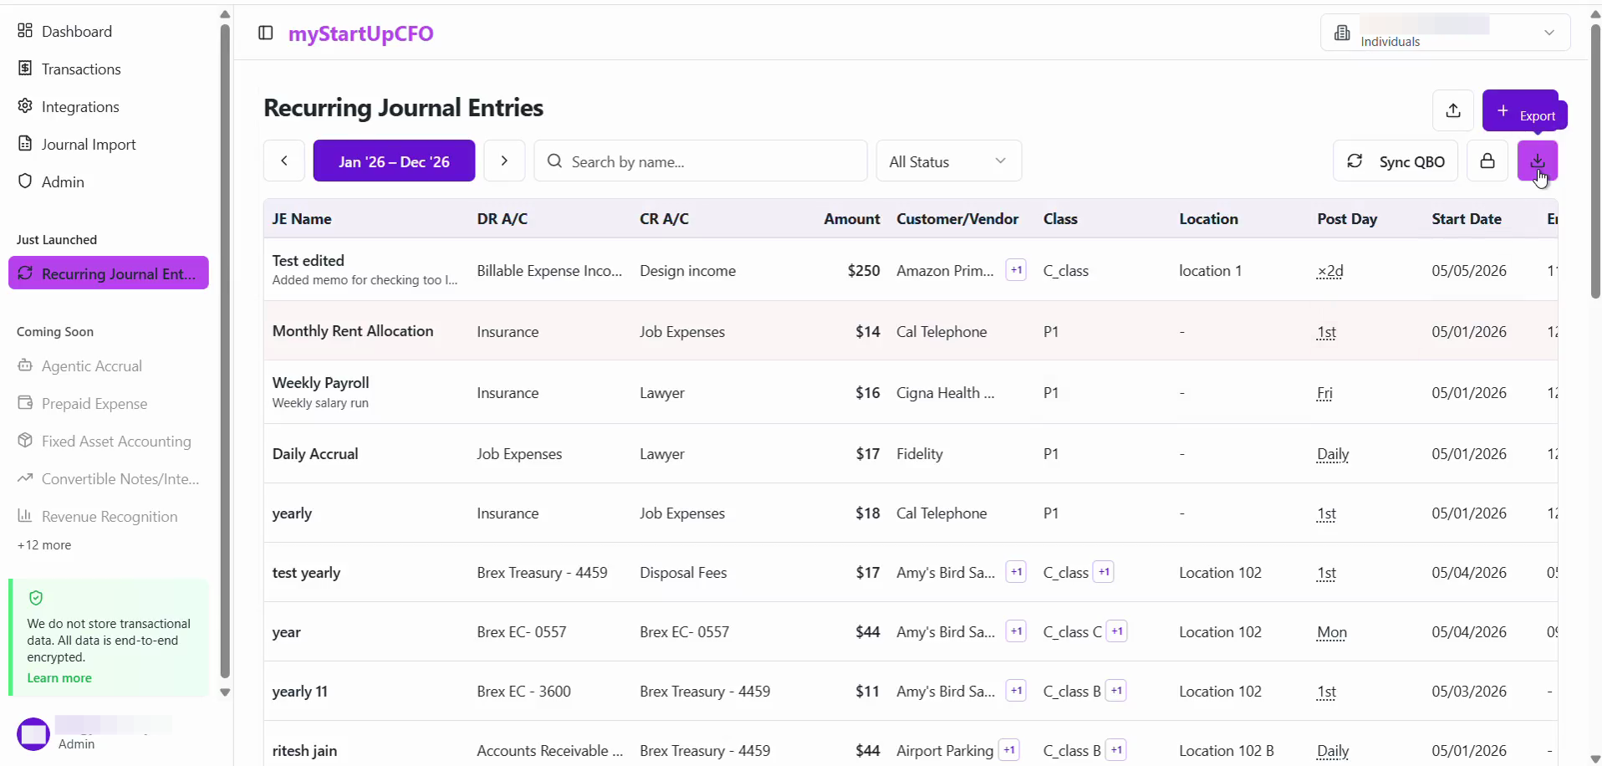Screen dimensions: 1602x766
Task: Expand +1 vendor badge in yearly 11 row
Action: (1016, 691)
